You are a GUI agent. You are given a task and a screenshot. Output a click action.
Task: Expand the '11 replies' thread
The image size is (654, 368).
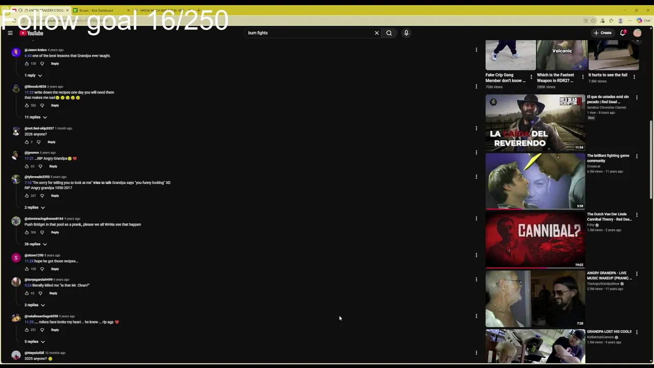[36, 117]
